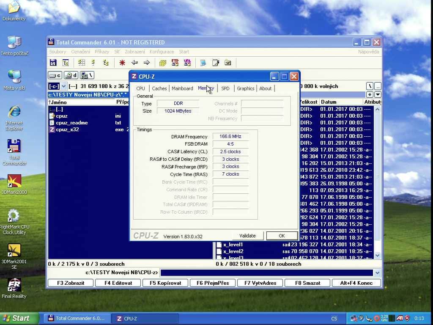
Task: Click the blue notebook icon in toolbar
Action: (x=203, y=63)
